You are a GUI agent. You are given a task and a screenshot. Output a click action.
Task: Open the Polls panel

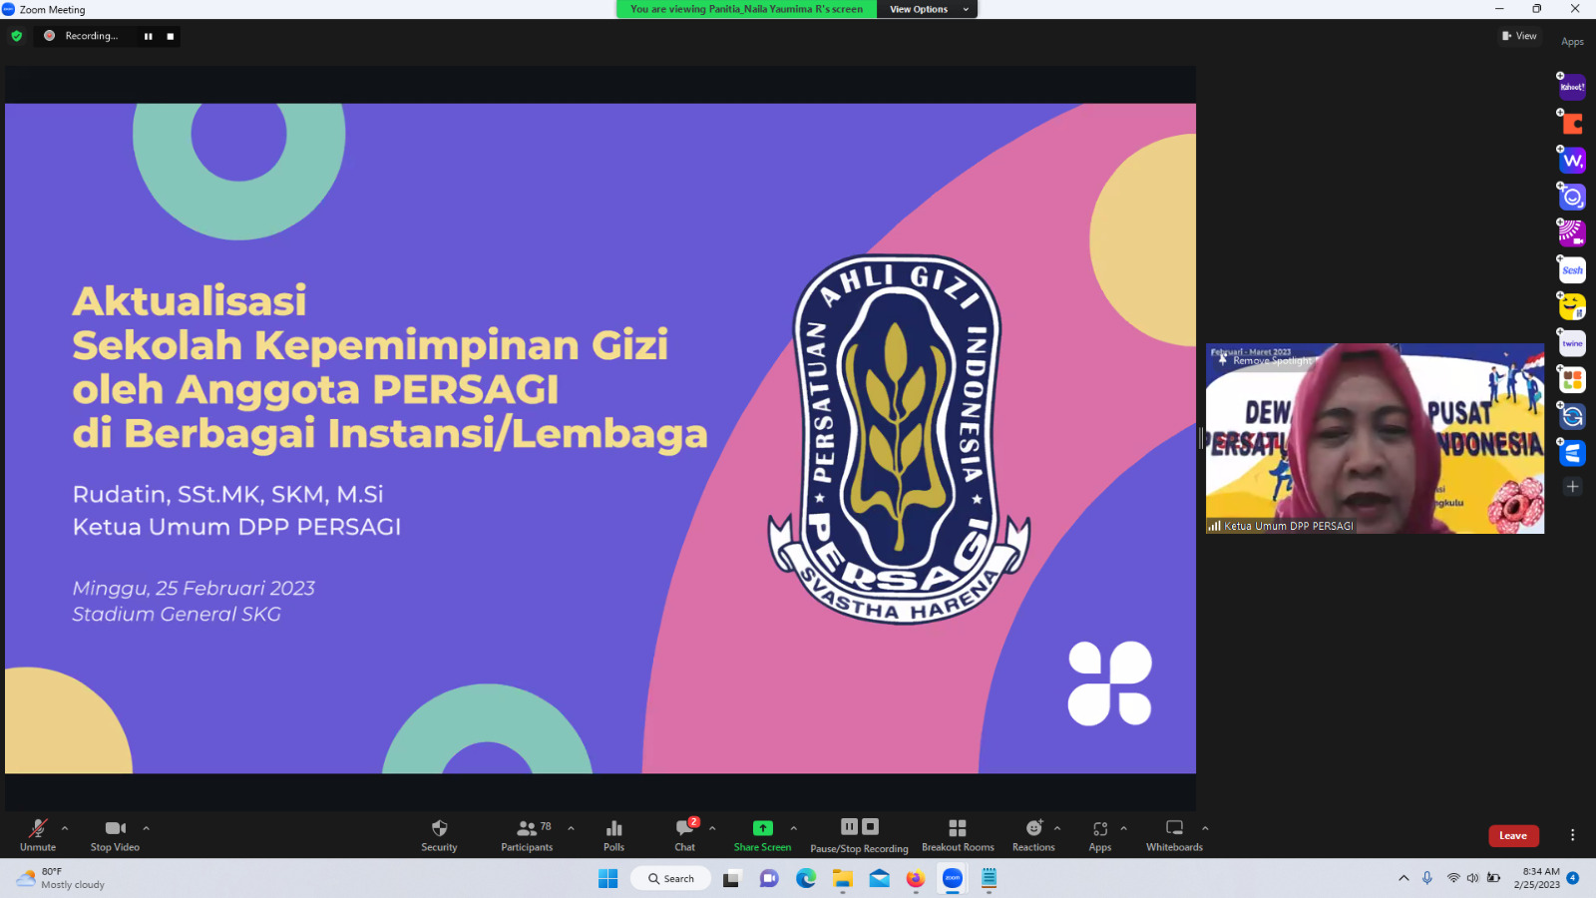[x=613, y=834]
